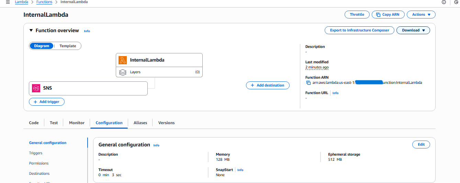The width and height of the screenshot is (460, 183).
Task: Click the Layers stack icon
Action: click(123, 72)
